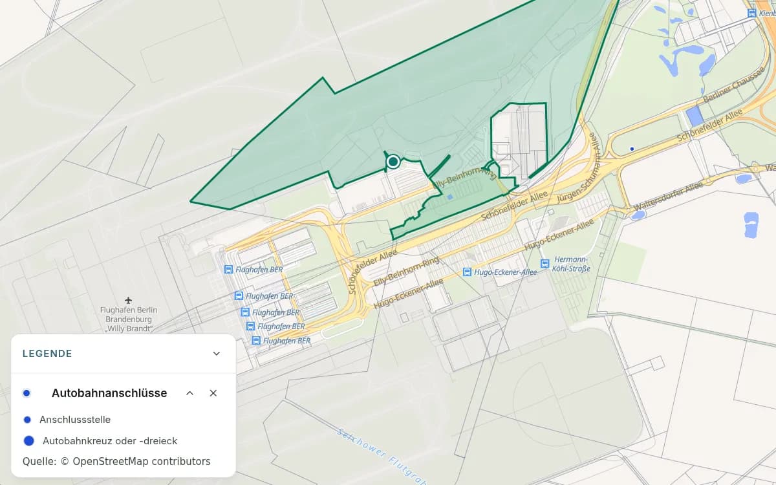
Task: Click the LEGENDE header text
Action: tap(47, 354)
